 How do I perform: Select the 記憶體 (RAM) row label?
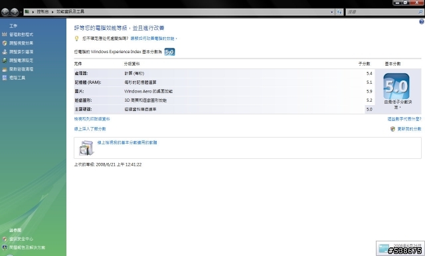[88, 82]
